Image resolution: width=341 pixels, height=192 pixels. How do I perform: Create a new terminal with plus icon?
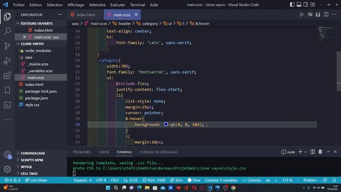tap(300, 151)
